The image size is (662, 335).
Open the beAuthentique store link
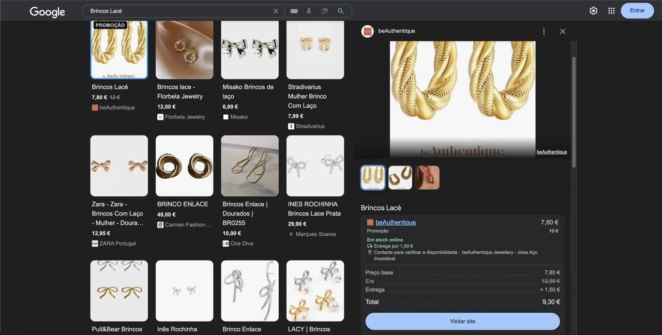395,222
